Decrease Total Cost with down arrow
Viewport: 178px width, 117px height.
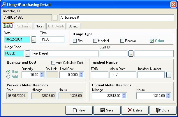[81, 76]
